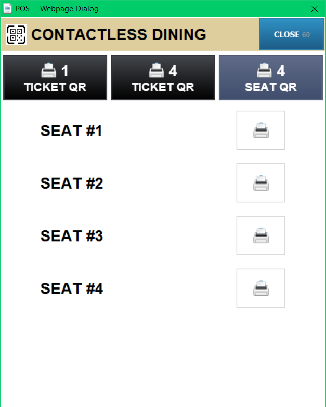Click the document icon in title bar
Image resolution: width=326 pixels, height=407 pixels.
pos(7,9)
